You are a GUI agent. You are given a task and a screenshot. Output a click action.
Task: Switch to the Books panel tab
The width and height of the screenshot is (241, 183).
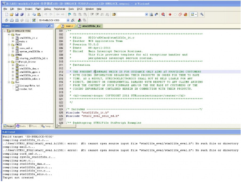coord(21,126)
